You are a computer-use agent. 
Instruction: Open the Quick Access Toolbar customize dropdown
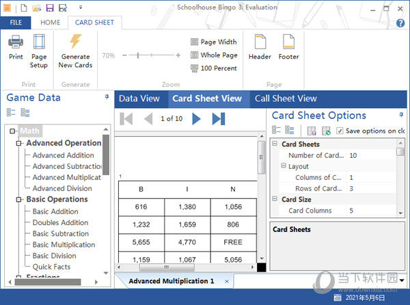point(81,8)
